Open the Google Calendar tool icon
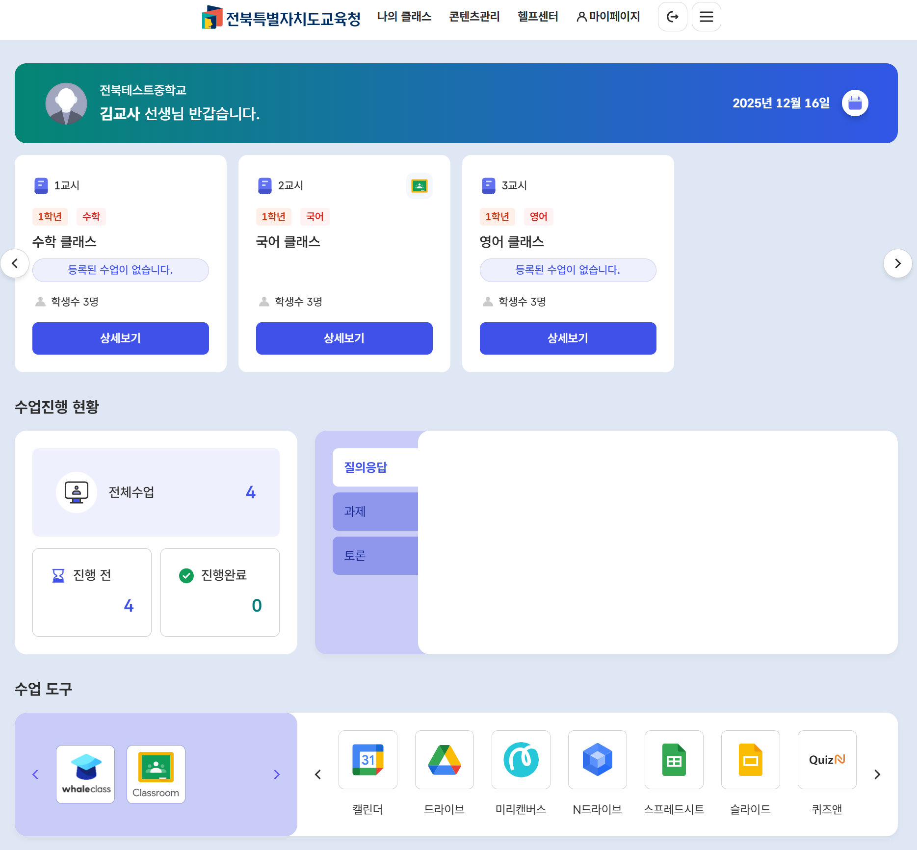This screenshot has width=917, height=850. tap(367, 759)
